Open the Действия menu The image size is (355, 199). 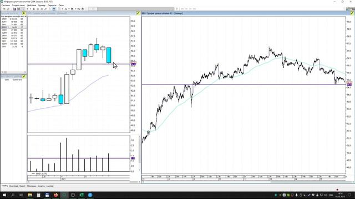point(32,5)
